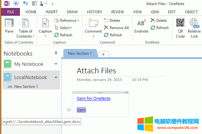Select the My Notebook entry

click(x=30, y=64)
